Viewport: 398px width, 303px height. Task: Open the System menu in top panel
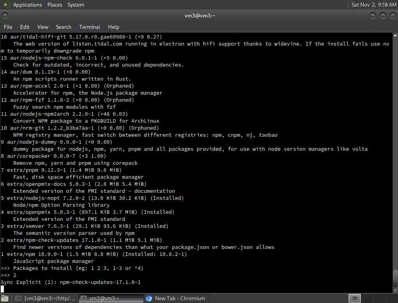[76, 5]
